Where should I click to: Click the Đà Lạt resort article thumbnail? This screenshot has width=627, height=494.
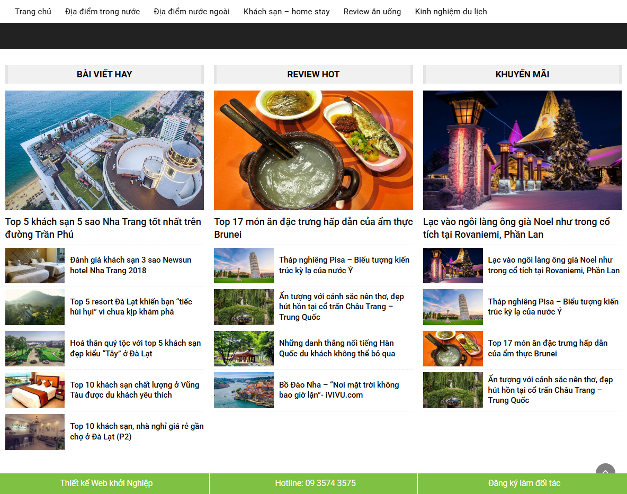[x=34, y=307]
